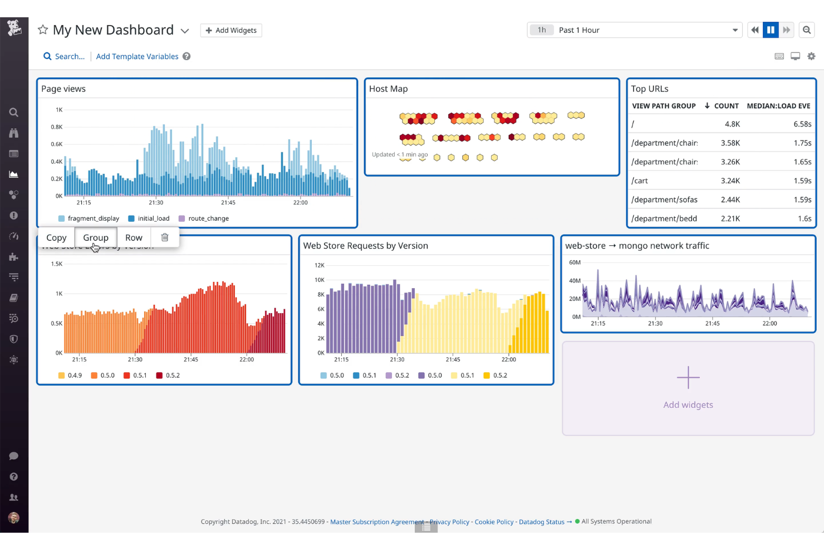Select Copy in the widget context menu

56,237
